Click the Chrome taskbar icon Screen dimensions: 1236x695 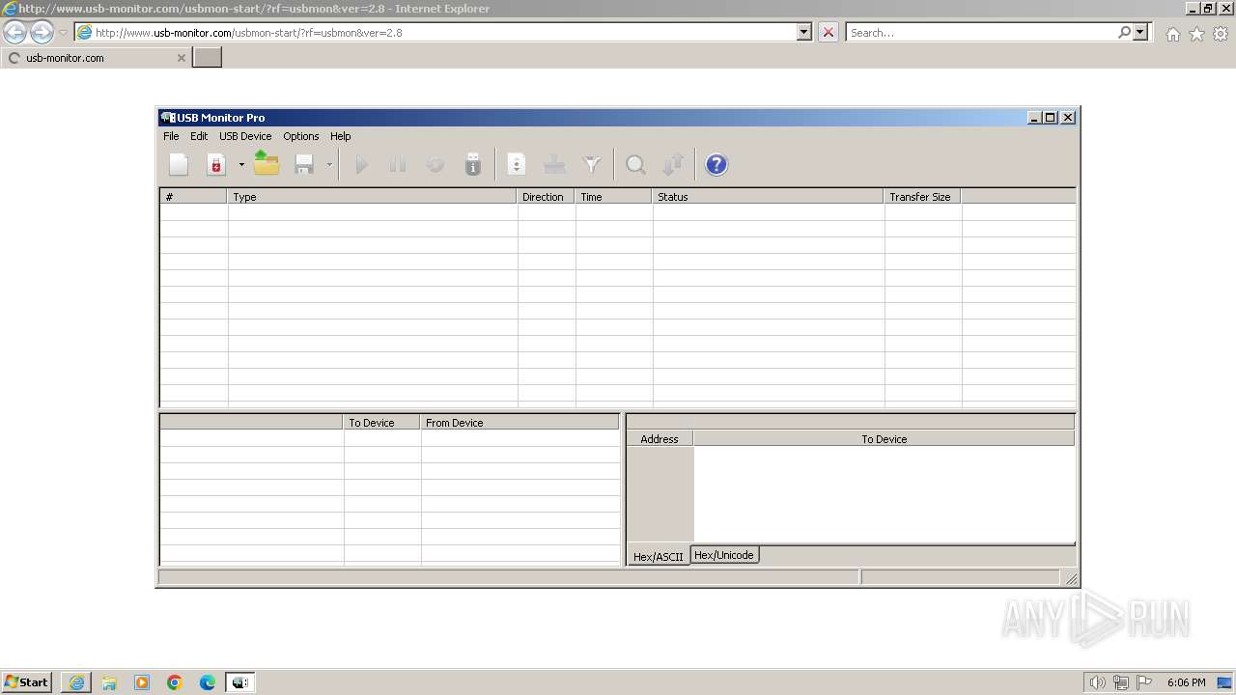pos(175,682)
